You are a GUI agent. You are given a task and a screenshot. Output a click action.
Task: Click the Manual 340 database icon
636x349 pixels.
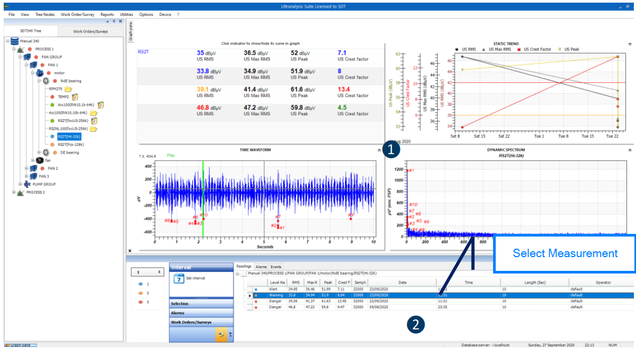coord(14,41)
